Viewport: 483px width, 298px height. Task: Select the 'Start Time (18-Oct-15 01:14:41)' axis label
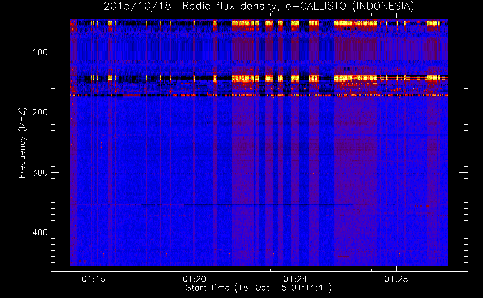point(259,288)
